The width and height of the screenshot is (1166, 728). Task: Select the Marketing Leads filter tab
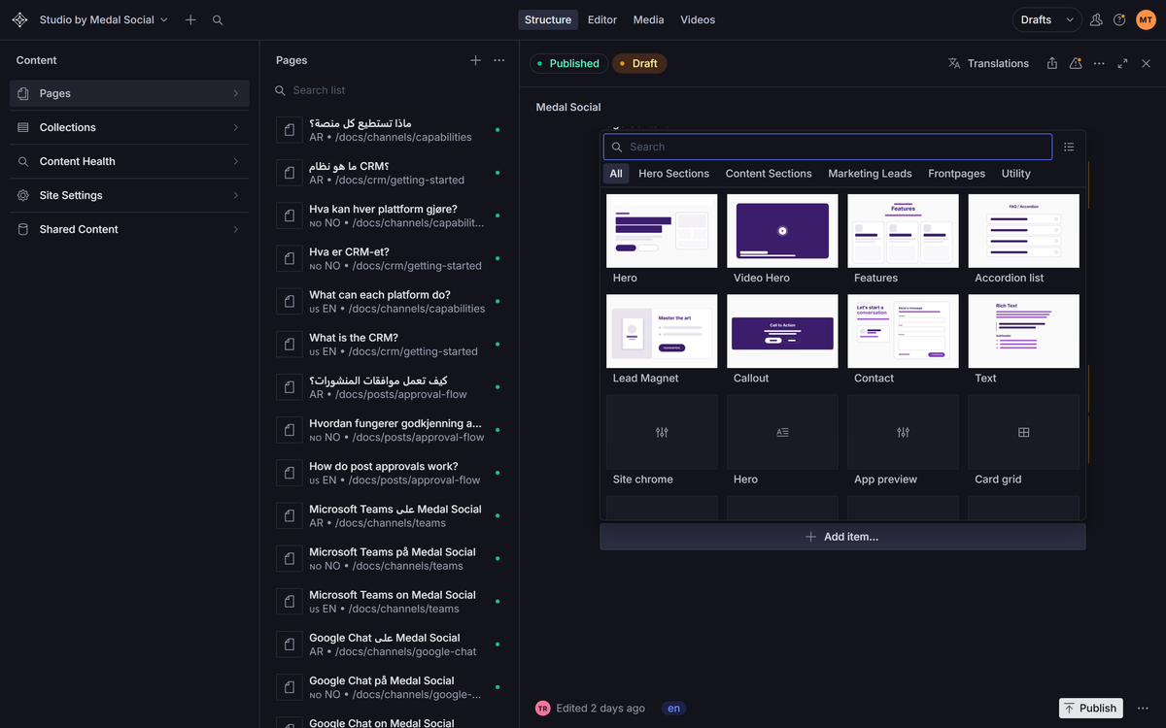(870, 174)
